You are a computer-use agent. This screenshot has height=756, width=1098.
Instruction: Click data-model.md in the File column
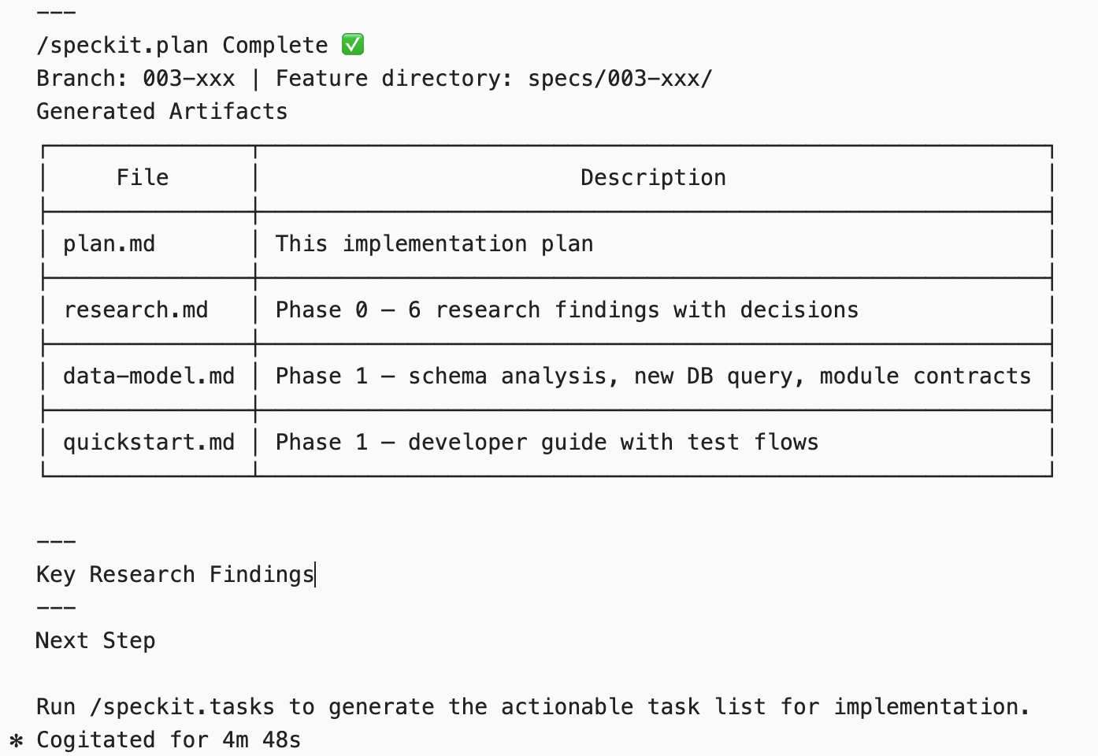click(x=149, y=376)
